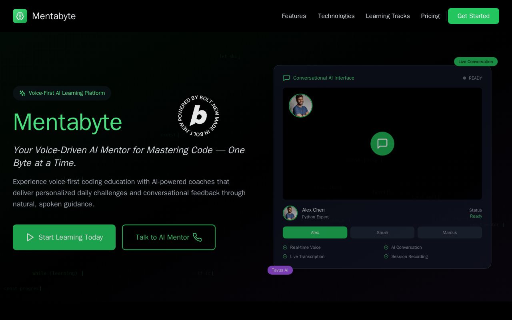Select the Alex mentor tab
This screenshot has height=320, width=512.
tap(315, 232)
